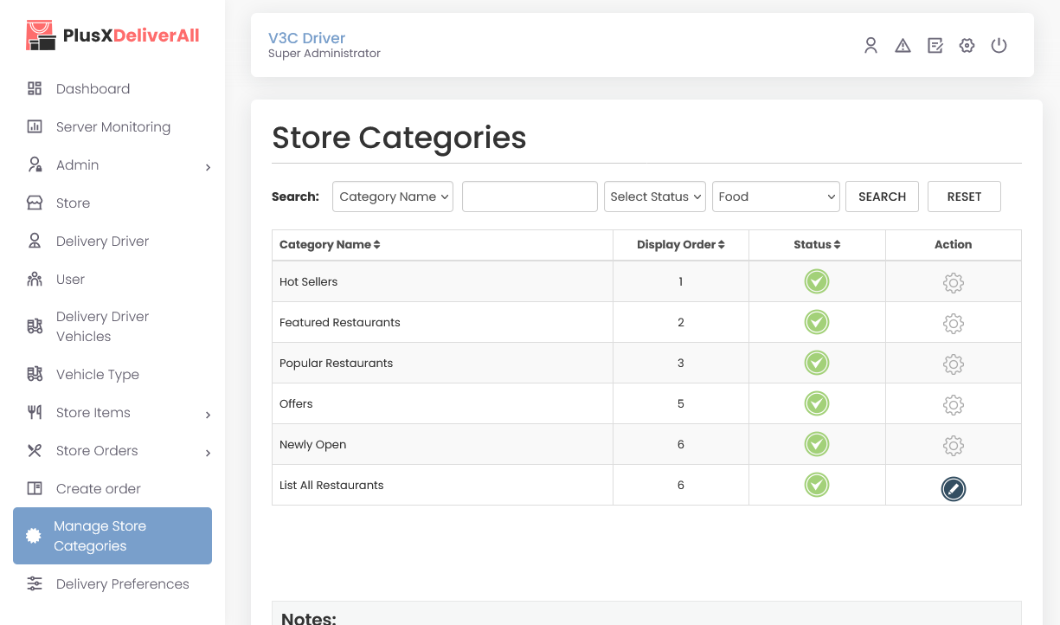Click the Dashboard sidebar icon

pos(35,88)
